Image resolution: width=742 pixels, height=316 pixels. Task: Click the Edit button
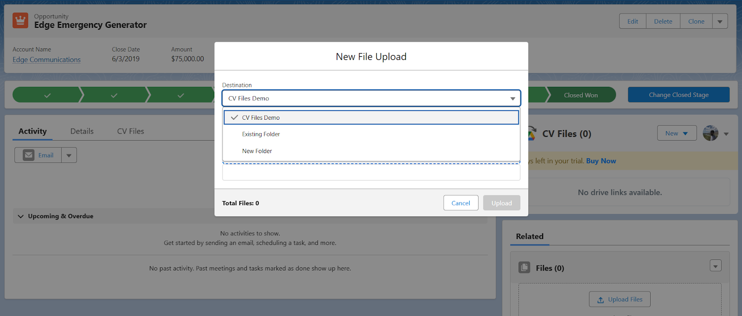[x=633, y=21]
